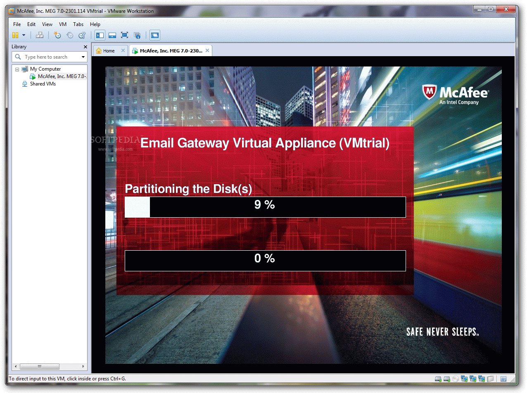The height and width of the screenshot is (394, 527).
Task: Click the Revert to snapshot icon
Action: coord(70,35)
